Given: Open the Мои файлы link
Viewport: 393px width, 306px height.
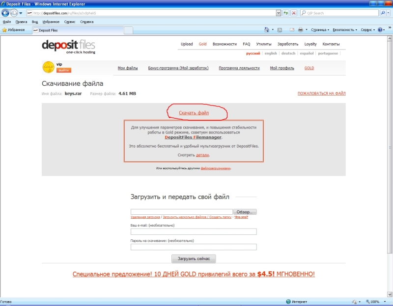Looking at the screenshot, I should point(128,68).
